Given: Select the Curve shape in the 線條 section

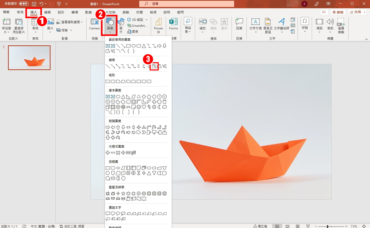Looking at the screenshot, I should coord(154,66).
